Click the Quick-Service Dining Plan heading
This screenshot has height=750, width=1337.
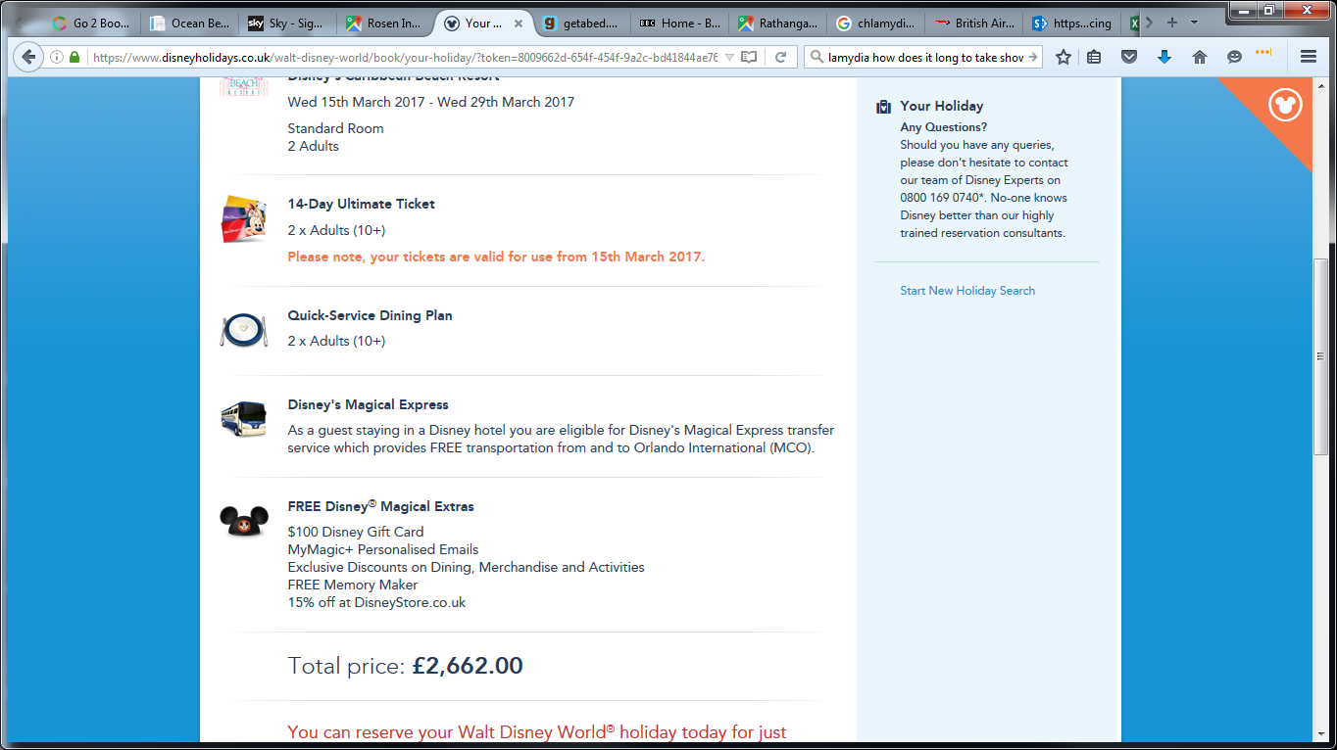370,315
